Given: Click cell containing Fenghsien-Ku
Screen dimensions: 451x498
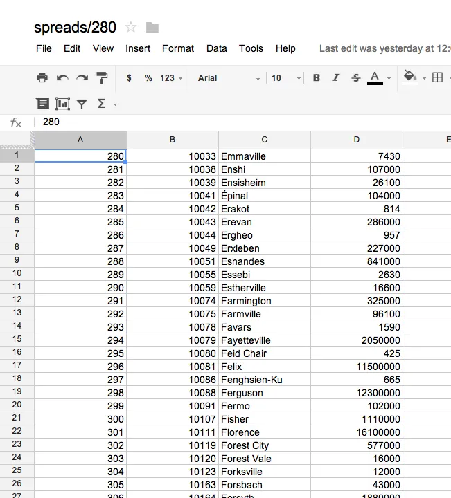Looking at the screenshot, I should point(265,380).
